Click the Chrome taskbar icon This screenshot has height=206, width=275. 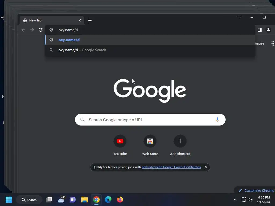[x=96, y=200]
